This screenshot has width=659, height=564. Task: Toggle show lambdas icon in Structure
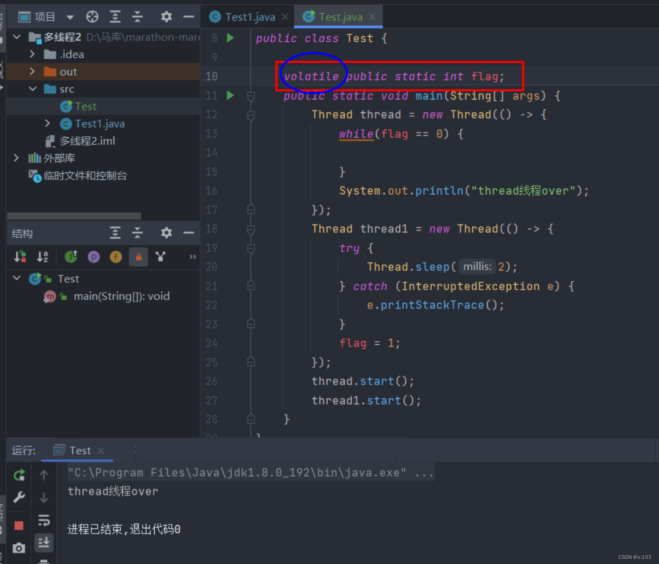(161, 256)
